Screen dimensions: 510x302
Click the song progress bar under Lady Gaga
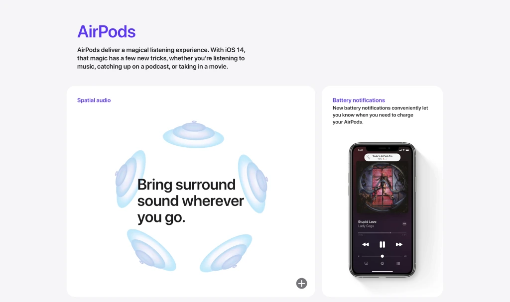tap(382, 233)
